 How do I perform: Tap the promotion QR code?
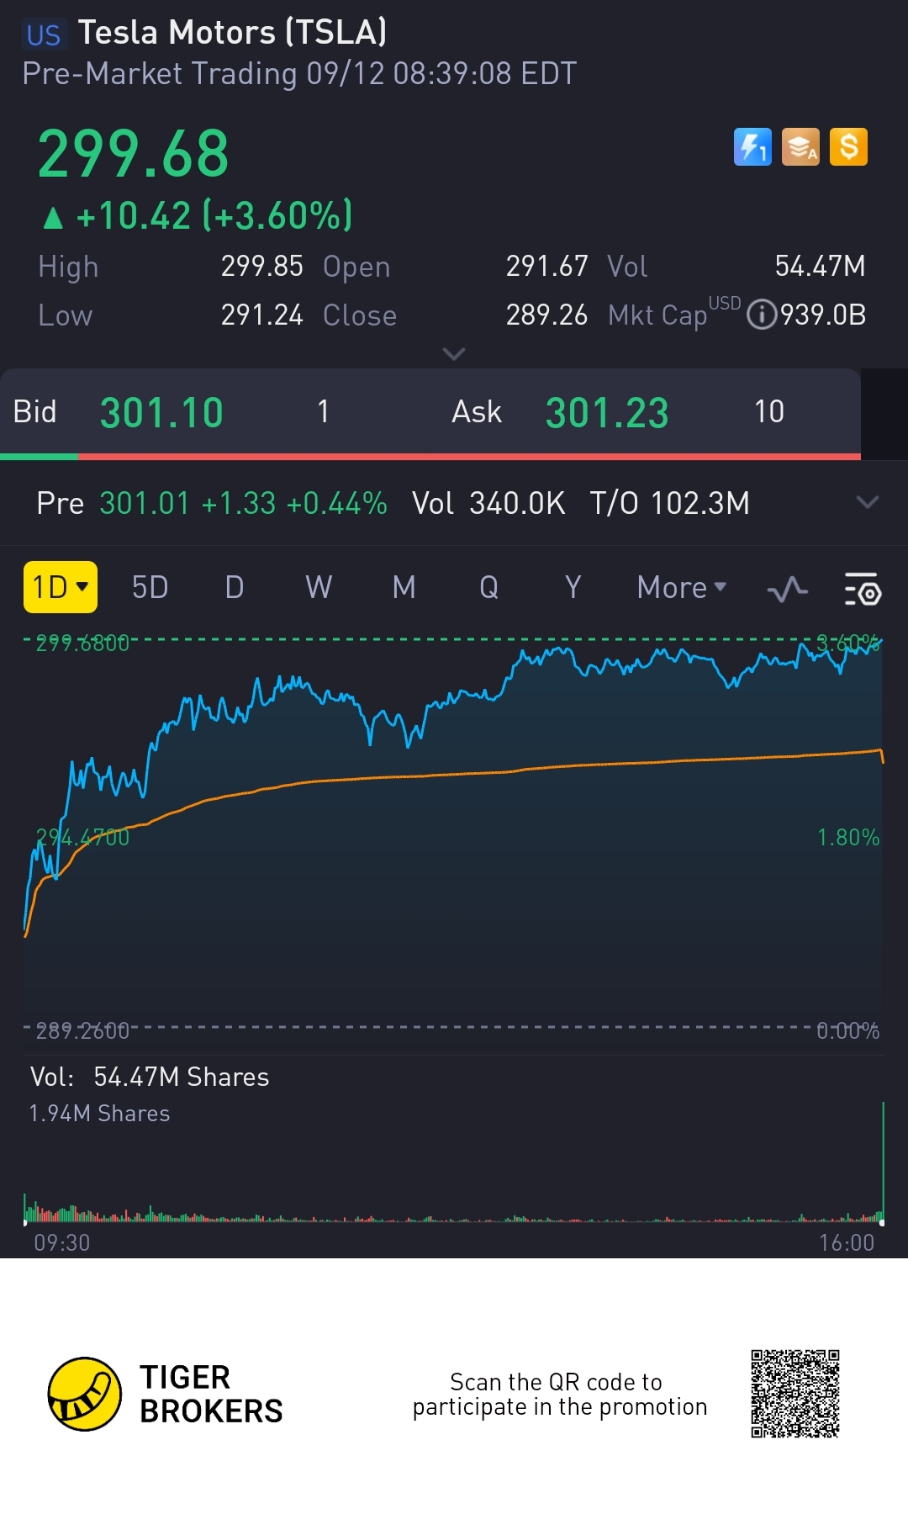[795, 1394]
